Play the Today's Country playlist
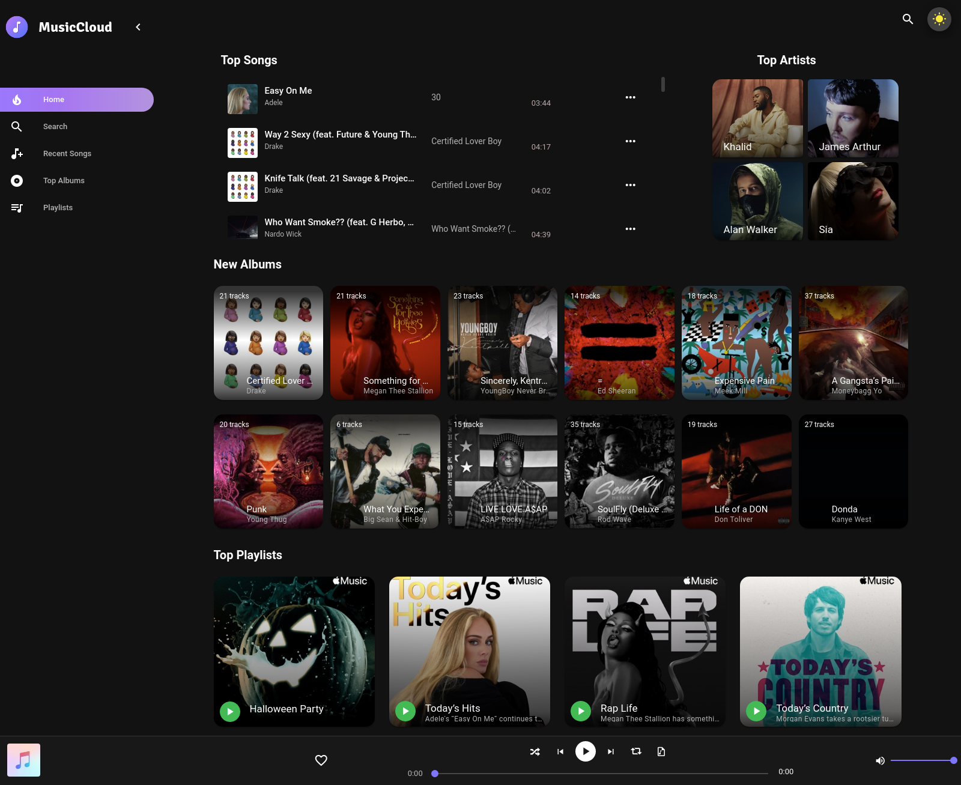 [x=756, y=712]
